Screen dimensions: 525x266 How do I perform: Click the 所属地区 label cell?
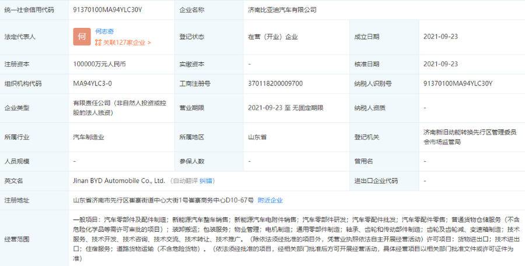[x=209, y=137]
